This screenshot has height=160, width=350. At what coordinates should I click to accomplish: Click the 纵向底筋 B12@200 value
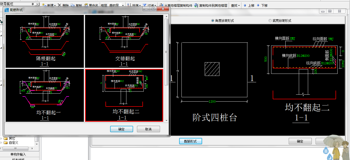pos(328,63)
